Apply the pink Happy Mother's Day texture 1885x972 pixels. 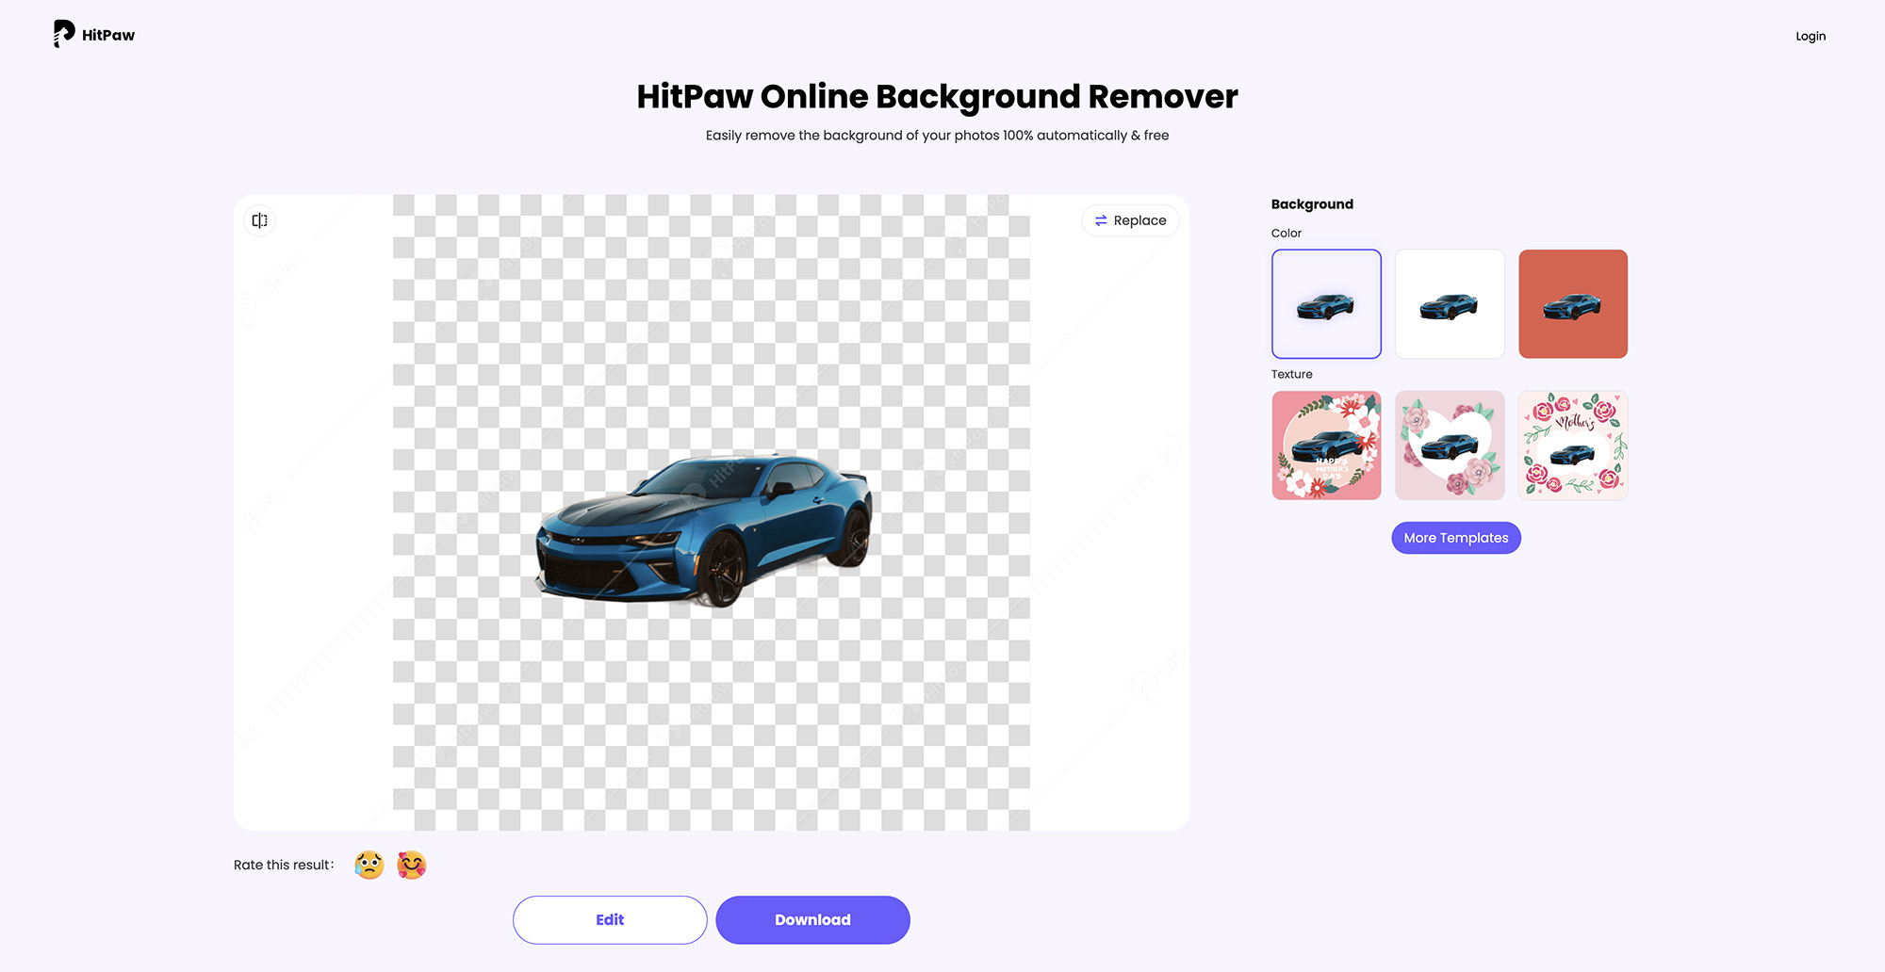click(x=1326, y=445)
